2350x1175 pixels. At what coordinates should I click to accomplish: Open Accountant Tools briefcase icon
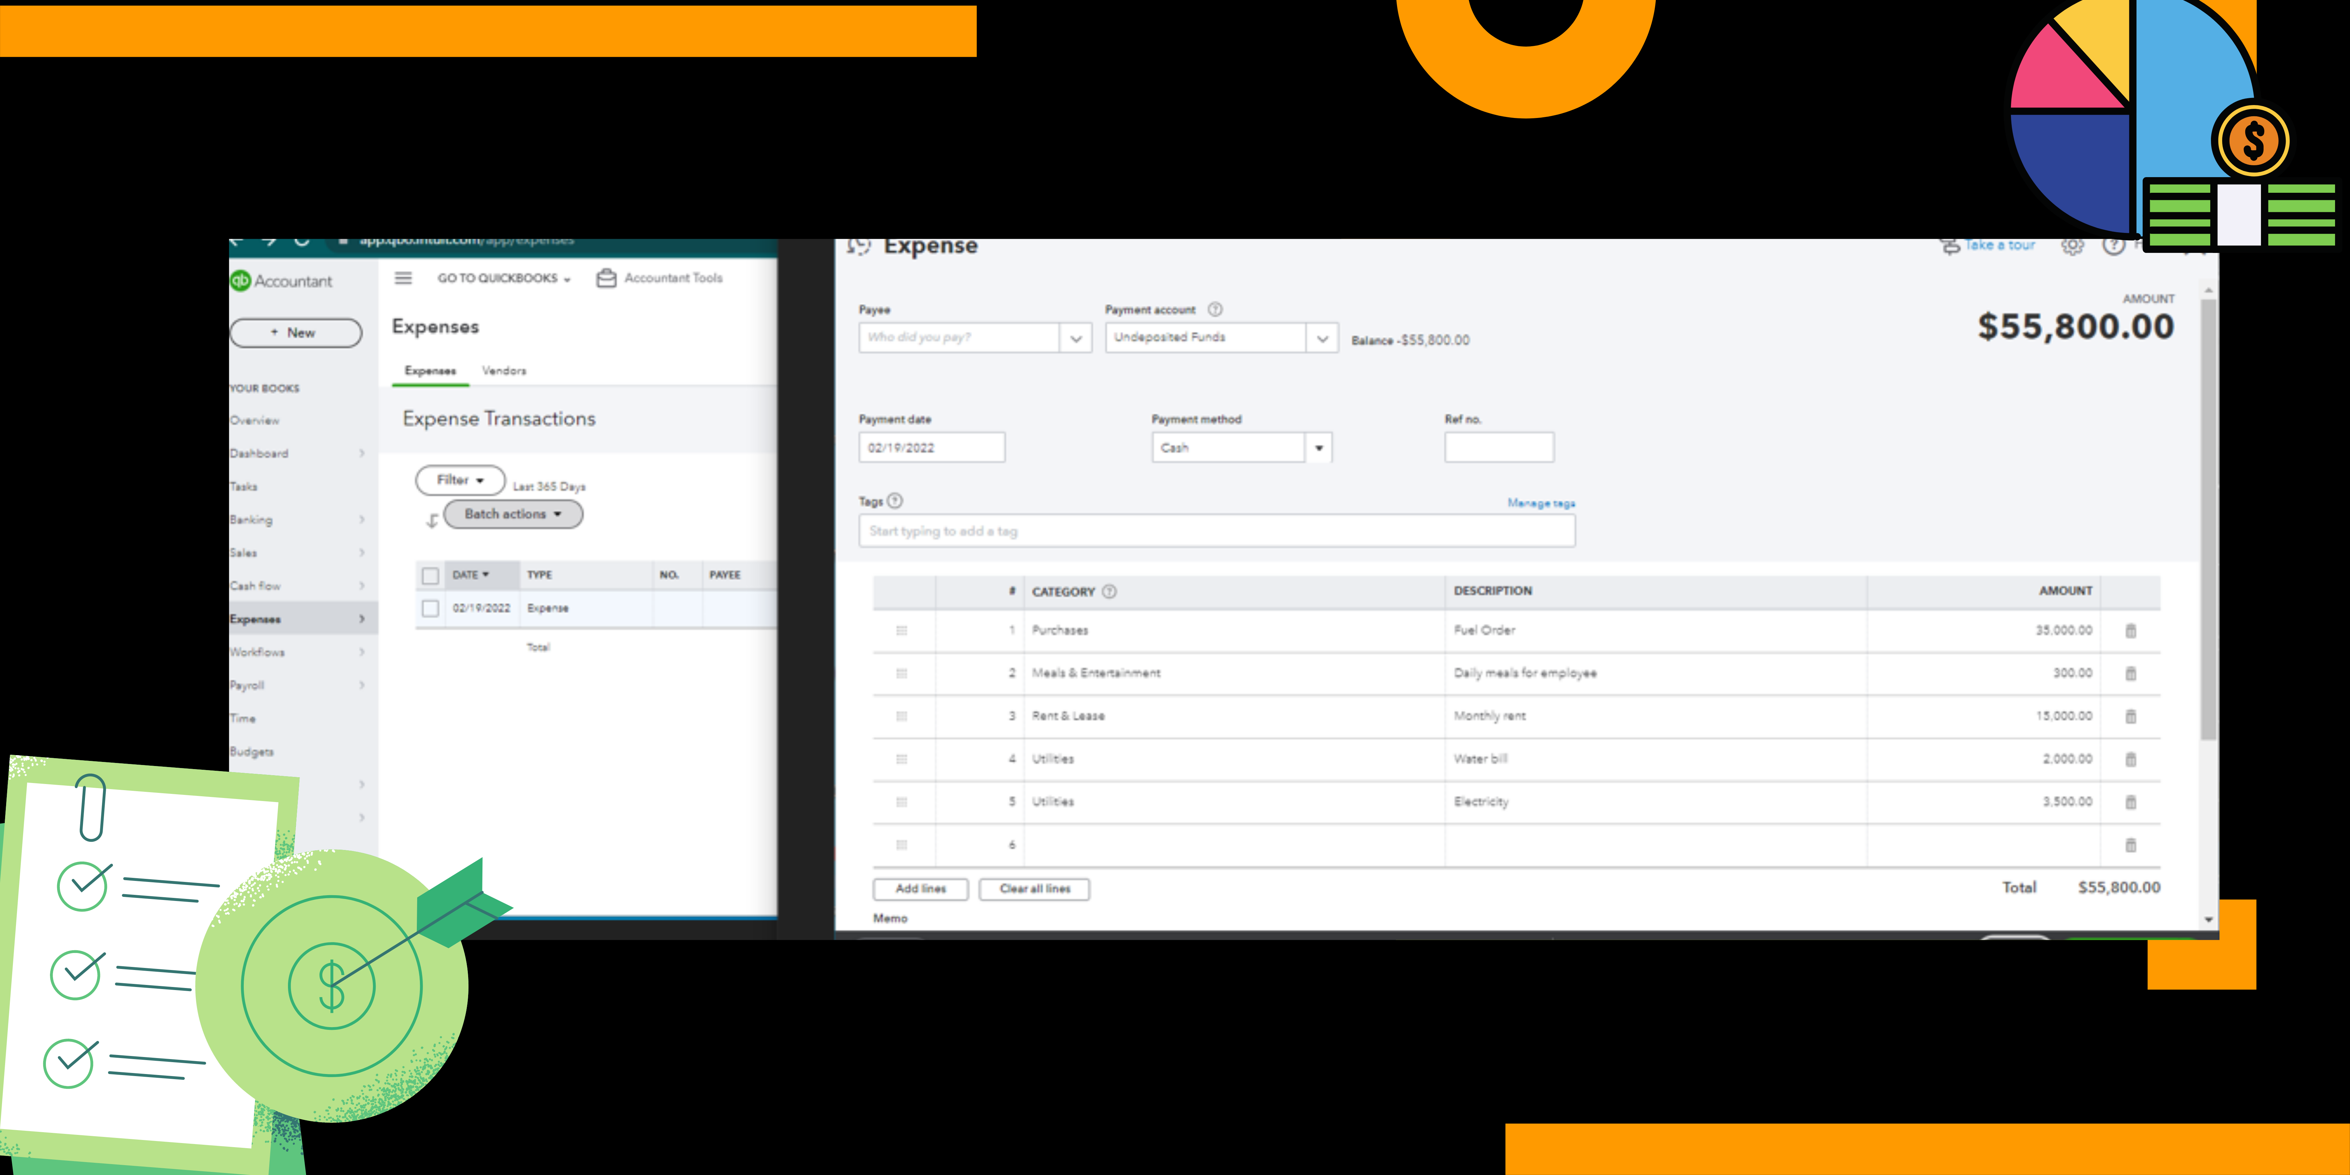pyautogui.click(x=606, y=278)
